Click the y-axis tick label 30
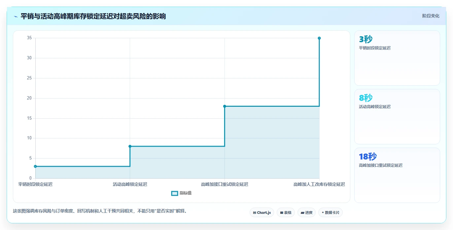Screen dimensions: 453x230 coord(29,58)
